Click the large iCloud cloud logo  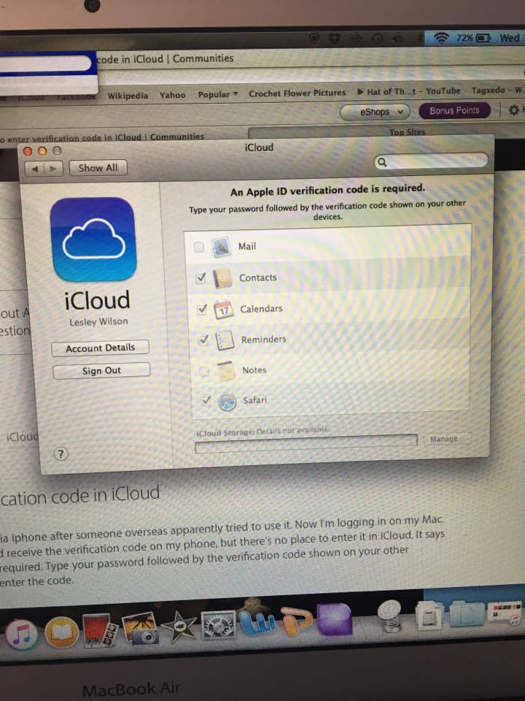click(x=93, y=240)
